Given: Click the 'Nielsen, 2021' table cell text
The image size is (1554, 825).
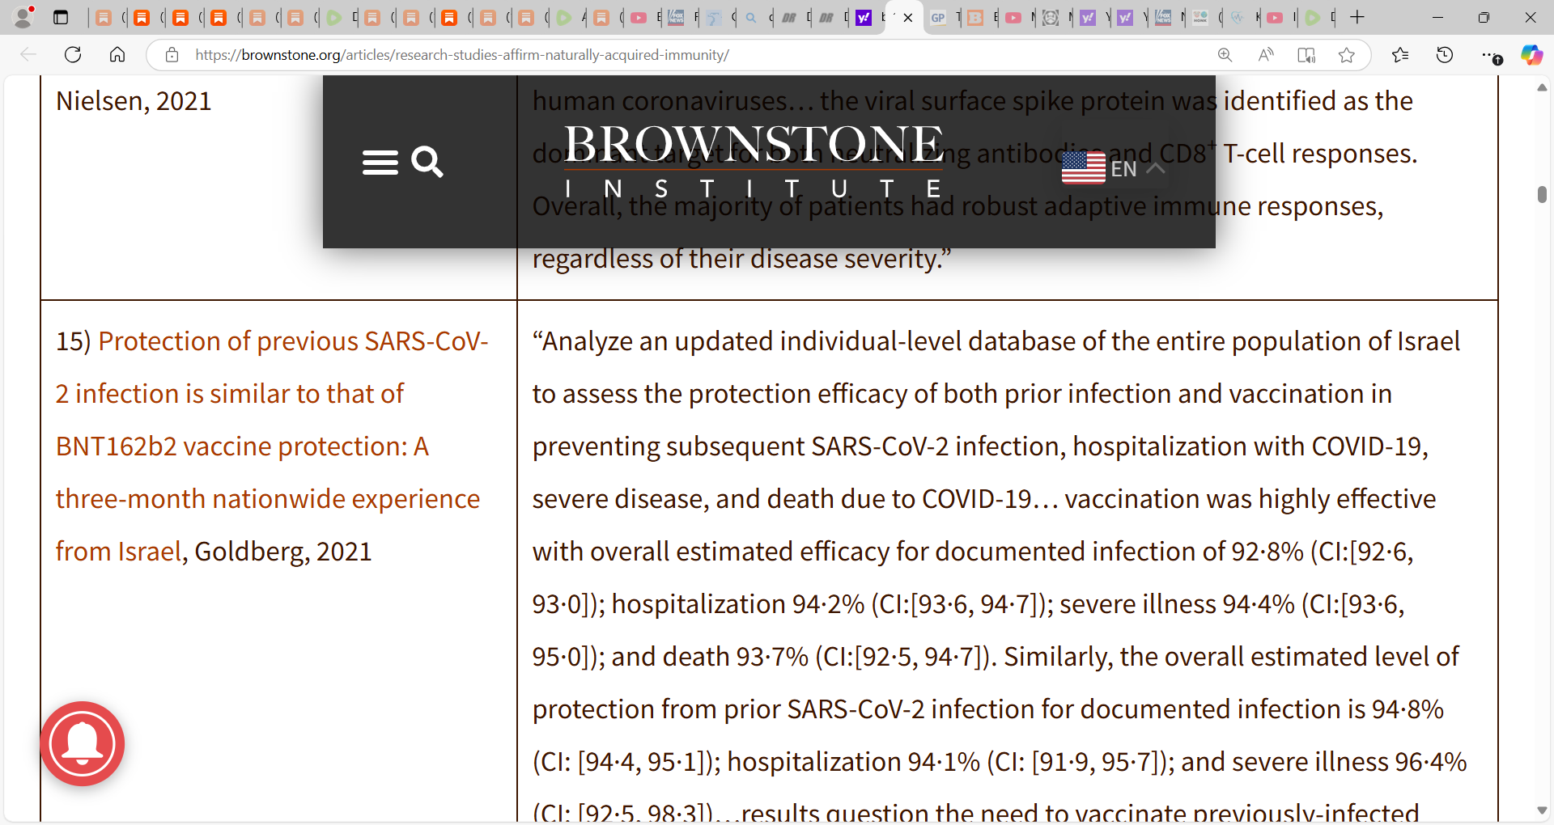Looking at the screenshot, I should coord(134,101).
